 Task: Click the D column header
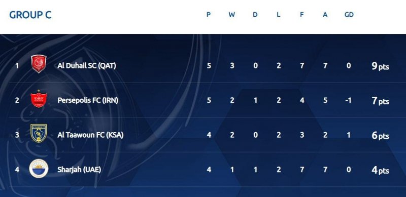click(255, 15)
